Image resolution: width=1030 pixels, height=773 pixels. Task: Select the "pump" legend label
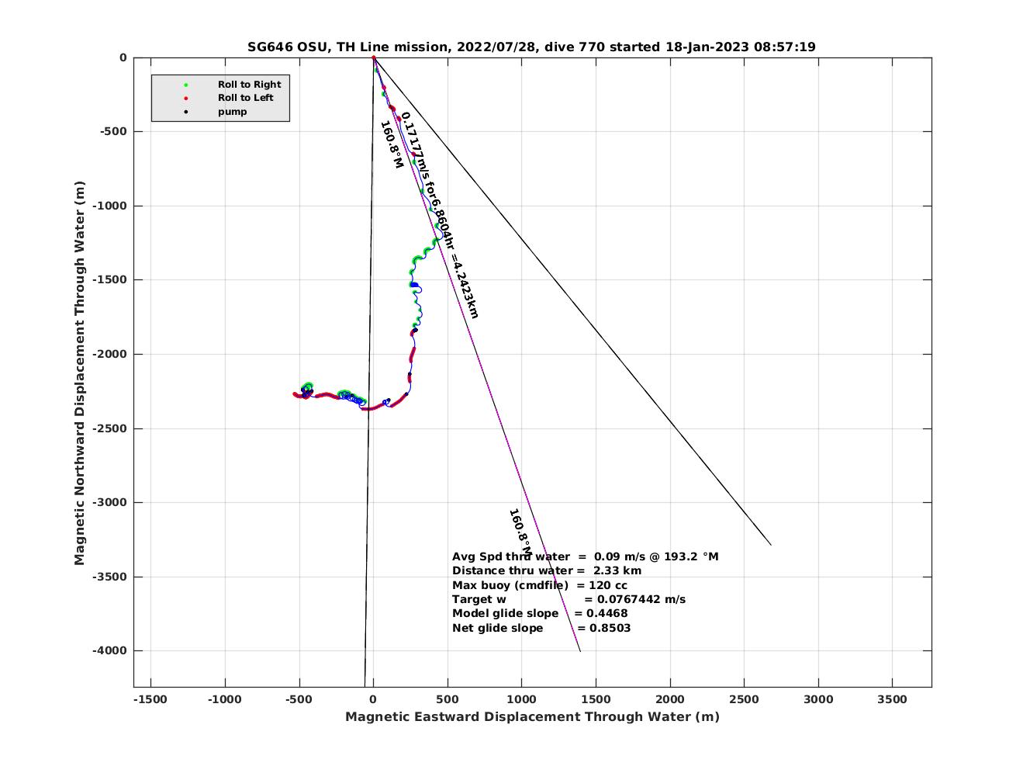[x=232, y=112]
